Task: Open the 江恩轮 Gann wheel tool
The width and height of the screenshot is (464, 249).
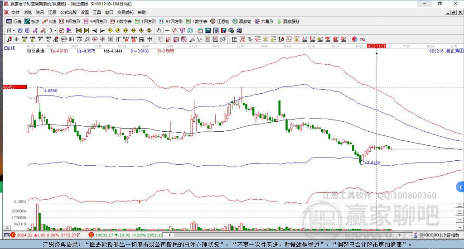Action: (x=219, y=21)
